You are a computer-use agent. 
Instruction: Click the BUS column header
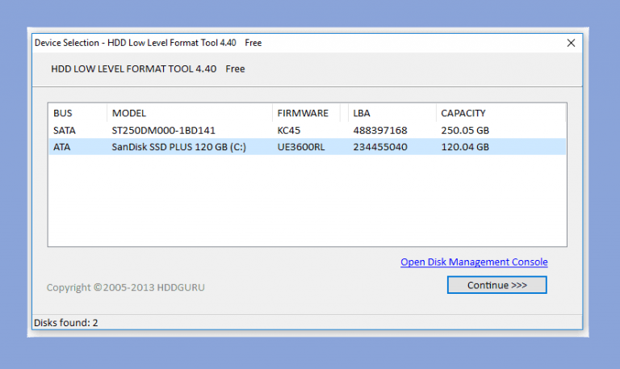tap(77, 113)
